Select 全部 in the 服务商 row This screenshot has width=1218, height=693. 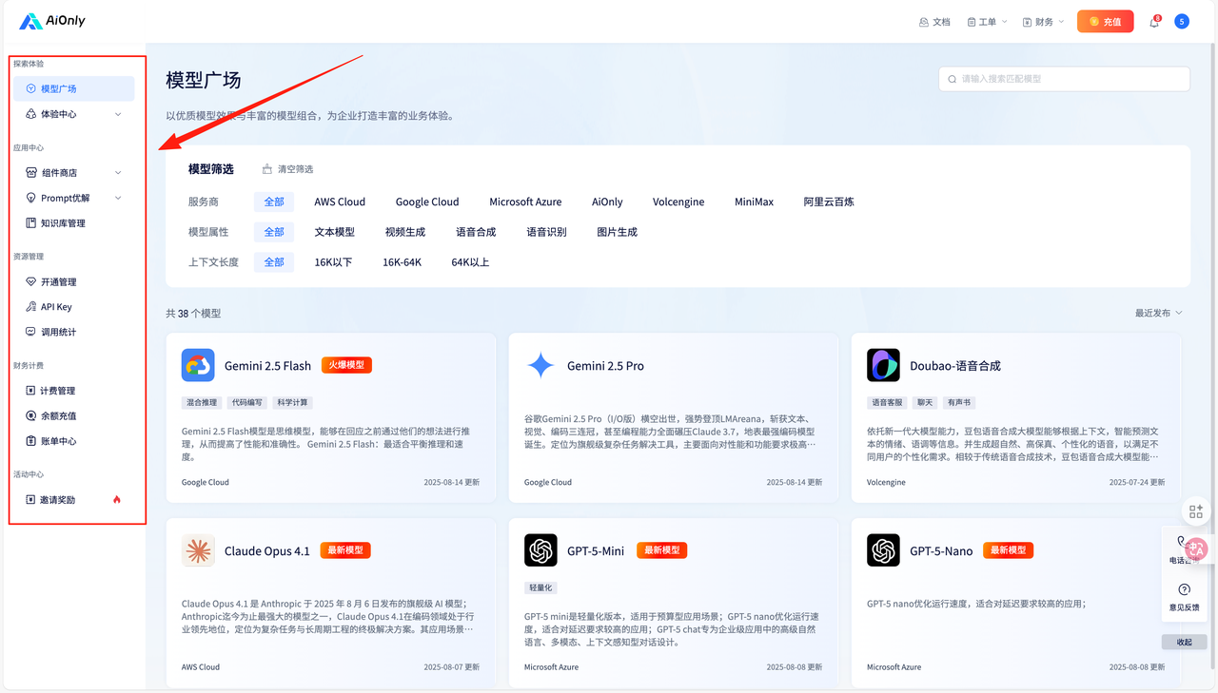pyautogui.click(x=274, y=202)
